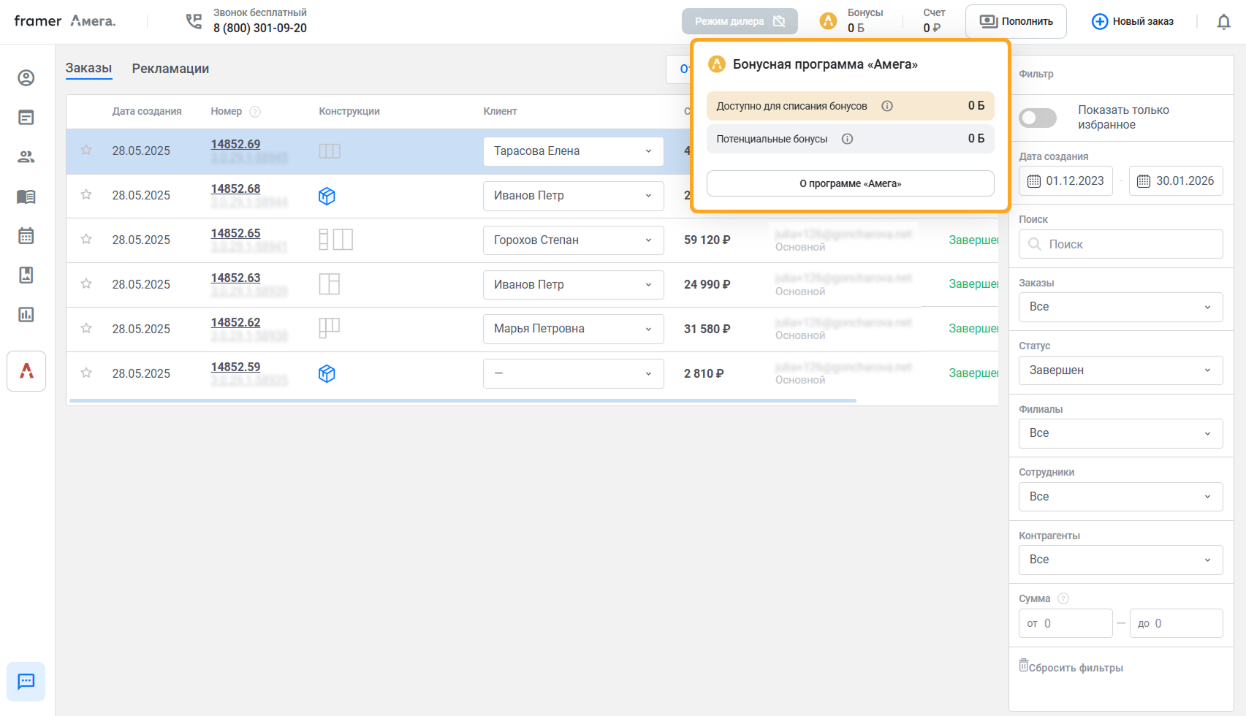Star order 14852.69 as favorite
Screen dimensions: 1246x716
point(86,151)
